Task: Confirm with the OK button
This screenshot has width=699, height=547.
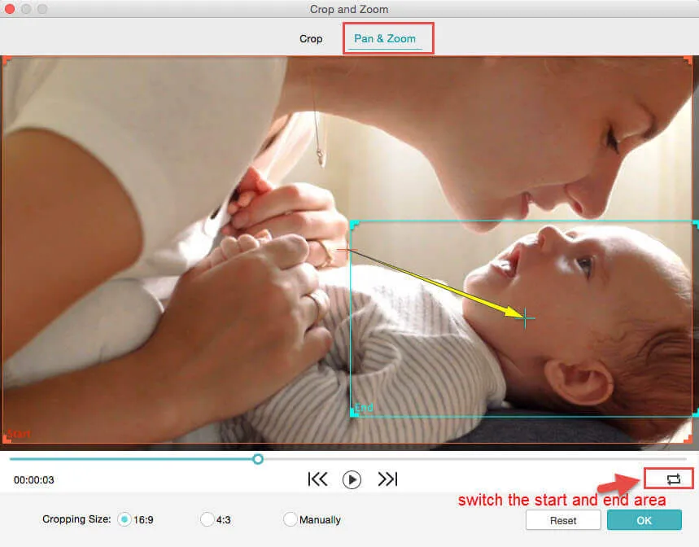Action: [644, 520]
